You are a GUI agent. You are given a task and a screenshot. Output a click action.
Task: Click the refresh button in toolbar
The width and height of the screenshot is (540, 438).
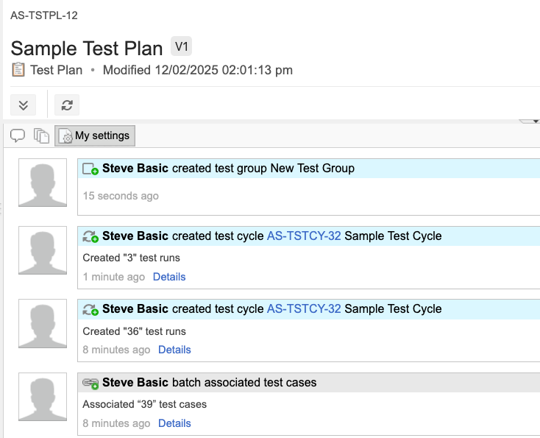[x=67, y=105]
